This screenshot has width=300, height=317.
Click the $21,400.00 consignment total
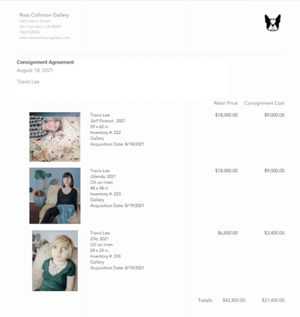[x=273, y=300]
